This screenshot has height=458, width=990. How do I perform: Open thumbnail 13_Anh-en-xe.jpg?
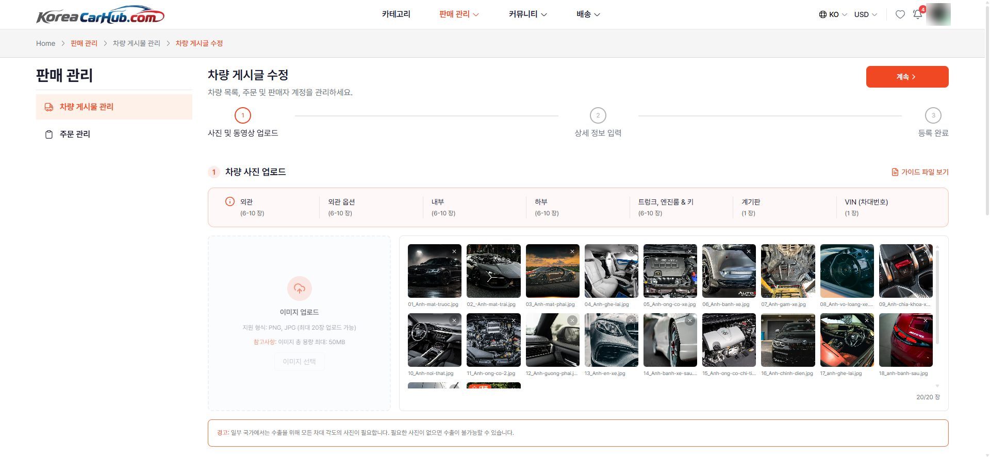612,340
